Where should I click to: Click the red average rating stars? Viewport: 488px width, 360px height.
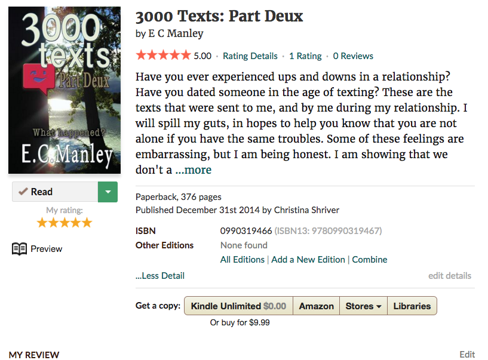click(x=163, y=56)
